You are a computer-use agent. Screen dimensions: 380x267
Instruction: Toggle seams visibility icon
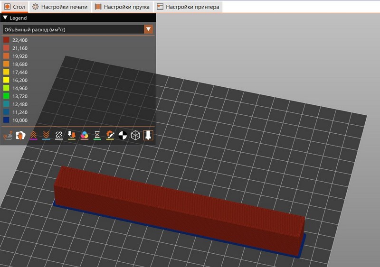59,136
